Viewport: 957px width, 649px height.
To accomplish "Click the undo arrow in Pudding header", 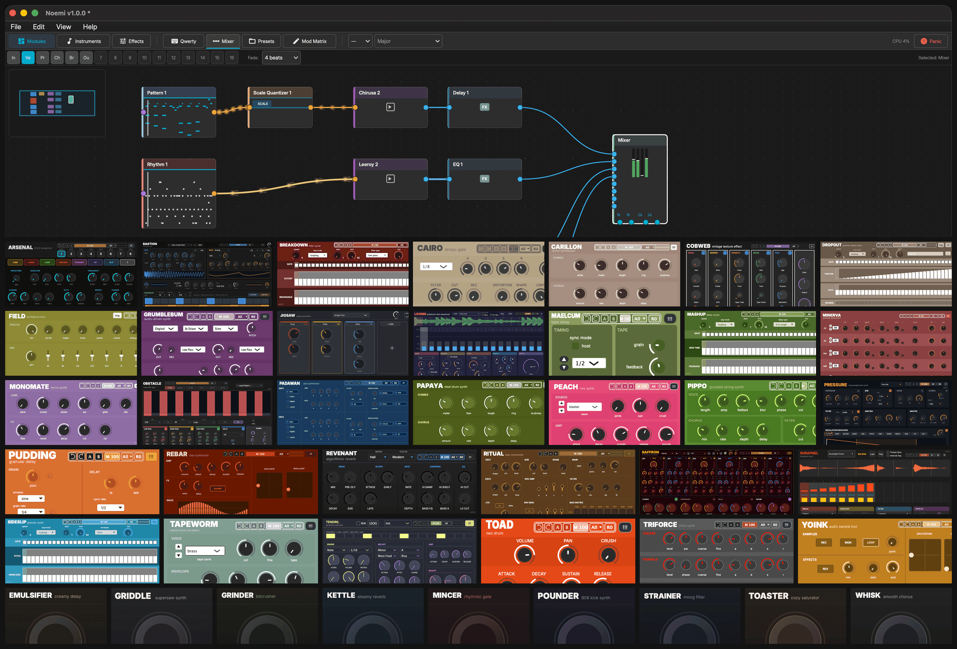I will pyautogui.click(x=73, y=457).
